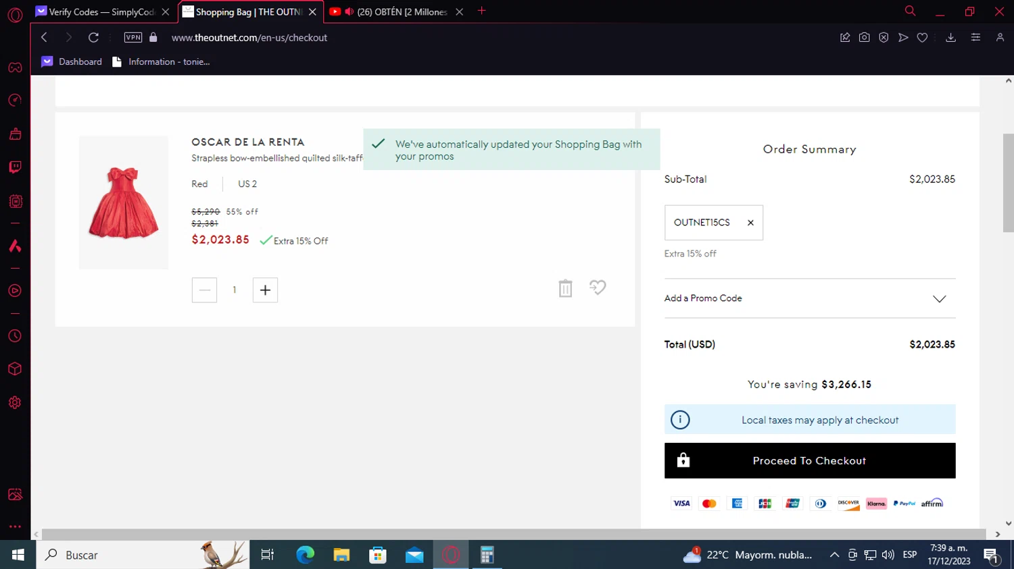Screen dimensions: 1014x569
Task: Open the Information - tonie bookmark
Action: (x=161, y=61)
